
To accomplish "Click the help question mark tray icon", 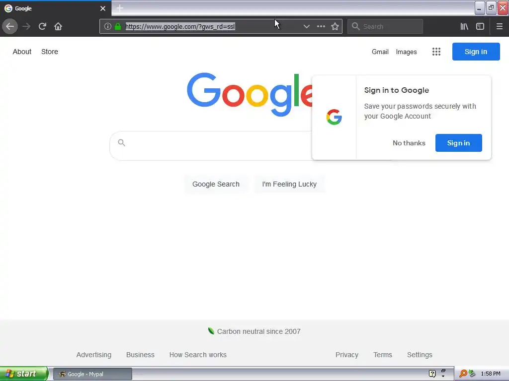I will pyautogui.click(x=432, y=374).
